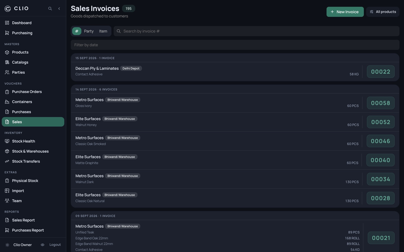Switch search mode to Party
This screenshot has height=252, width=404.
click(x=89, y=31)
